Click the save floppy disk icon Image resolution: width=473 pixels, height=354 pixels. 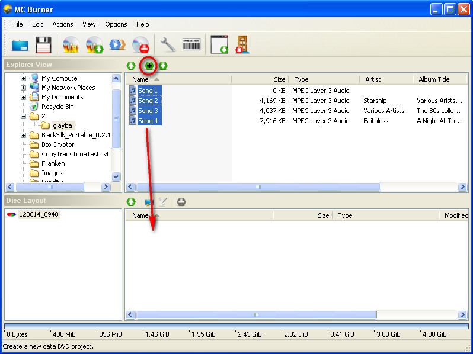[44, 46]
